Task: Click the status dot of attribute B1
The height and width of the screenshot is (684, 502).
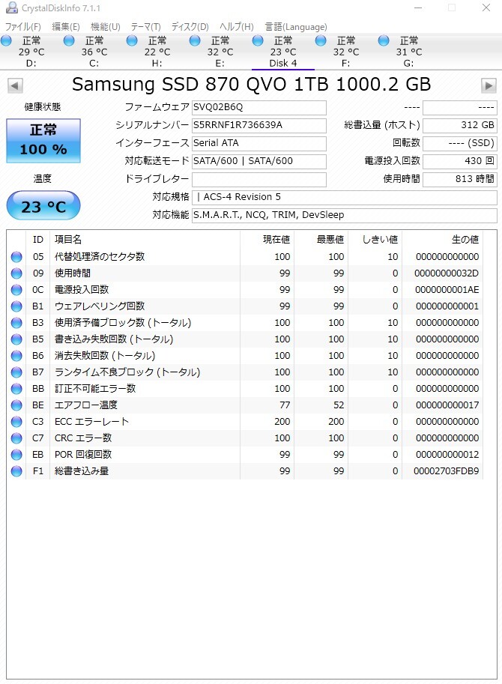Action: (x=16, y=306)
